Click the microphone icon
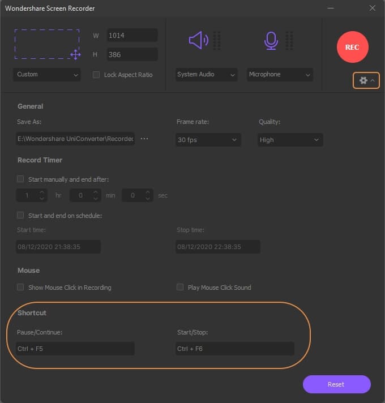This screenshot has width=385, height=403. [x=271, y=41]
